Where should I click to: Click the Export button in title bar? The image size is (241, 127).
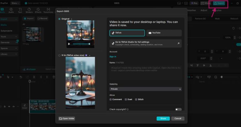(219, 3)
